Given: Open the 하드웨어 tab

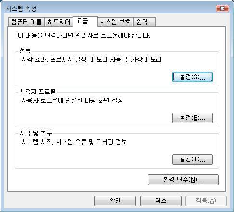Looking at the screenshot, I should pyautogui.click(x=59, y=22).
